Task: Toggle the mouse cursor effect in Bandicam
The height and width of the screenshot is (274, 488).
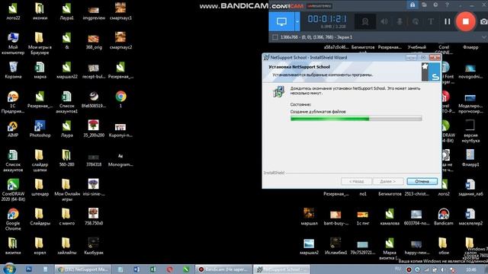Action: click(415, 21)
